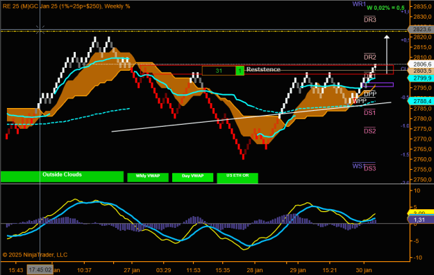Select the DS1 pivot label

(x=370, y=112)
